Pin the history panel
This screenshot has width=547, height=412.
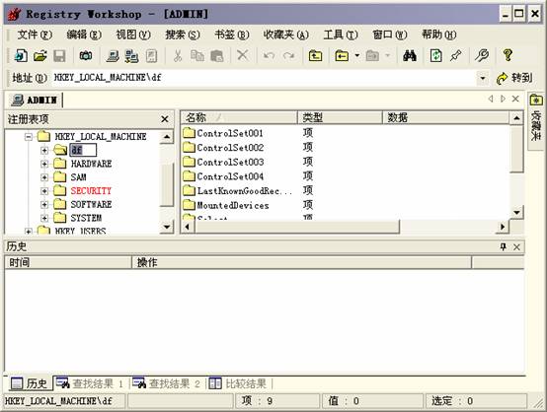(503, 247)
